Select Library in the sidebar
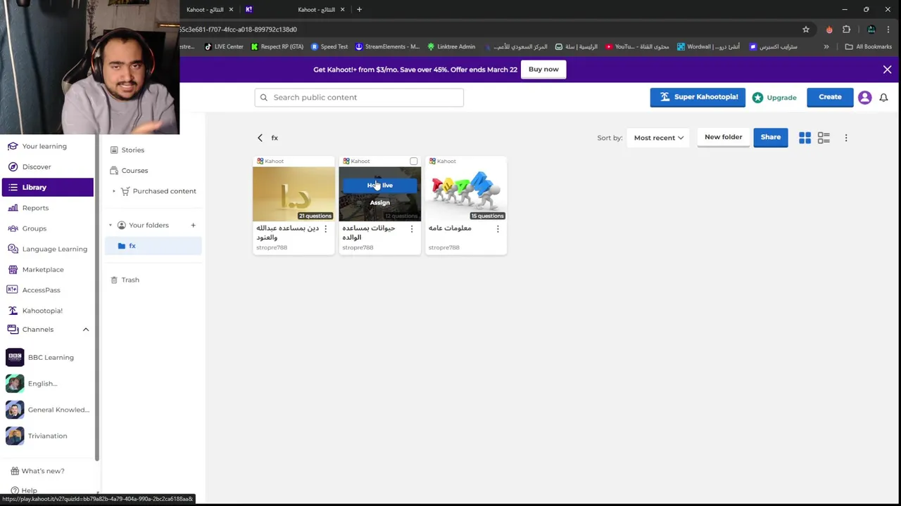This screenshot has width=901, height=506. tap(47, 188)
